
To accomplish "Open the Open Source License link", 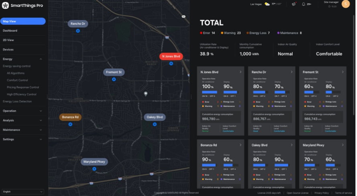I will pyautogui.click(x=297, y=193).
